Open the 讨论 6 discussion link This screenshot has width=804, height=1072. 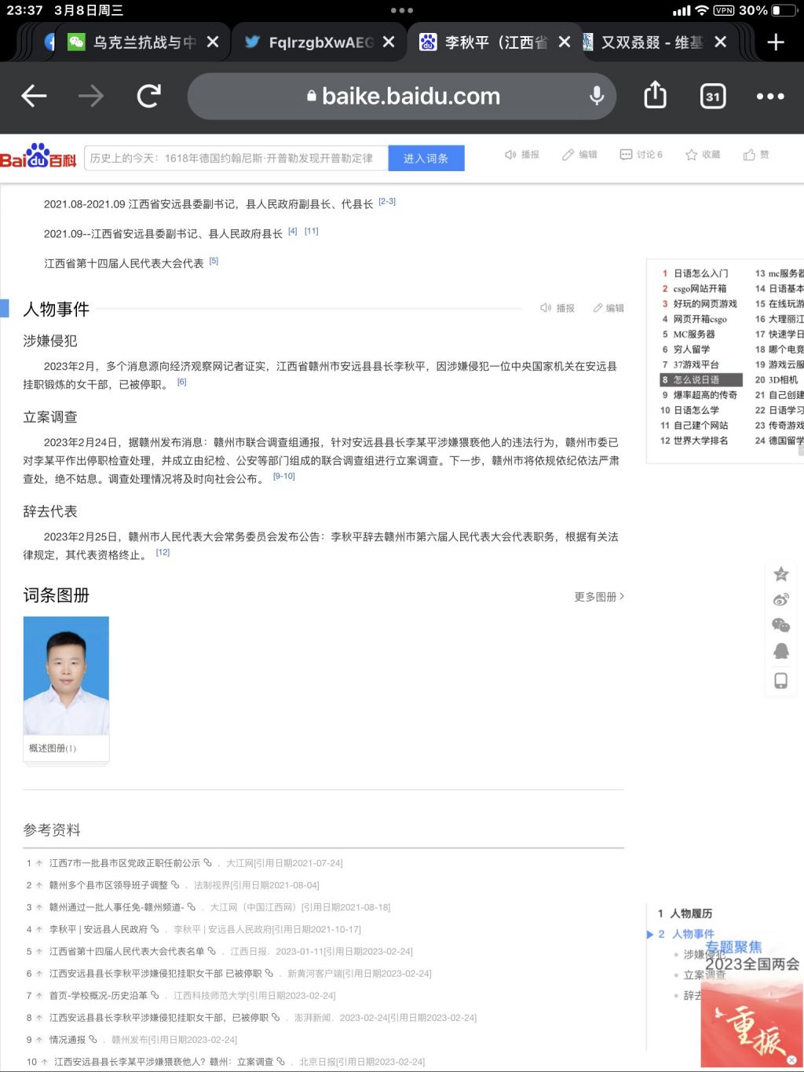coord(641,155)
